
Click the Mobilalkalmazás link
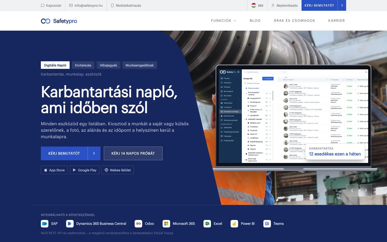point(126,5)
